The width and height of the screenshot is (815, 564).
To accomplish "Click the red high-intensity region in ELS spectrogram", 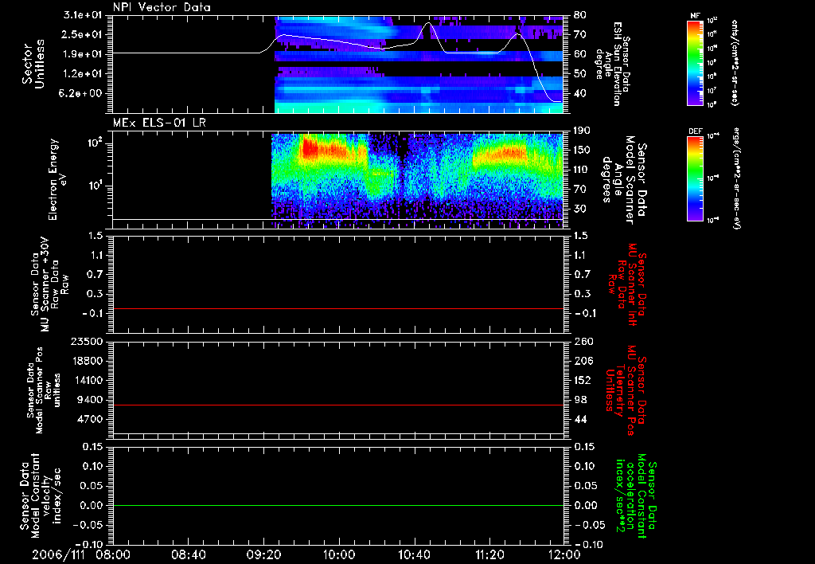I will [311, 147].
